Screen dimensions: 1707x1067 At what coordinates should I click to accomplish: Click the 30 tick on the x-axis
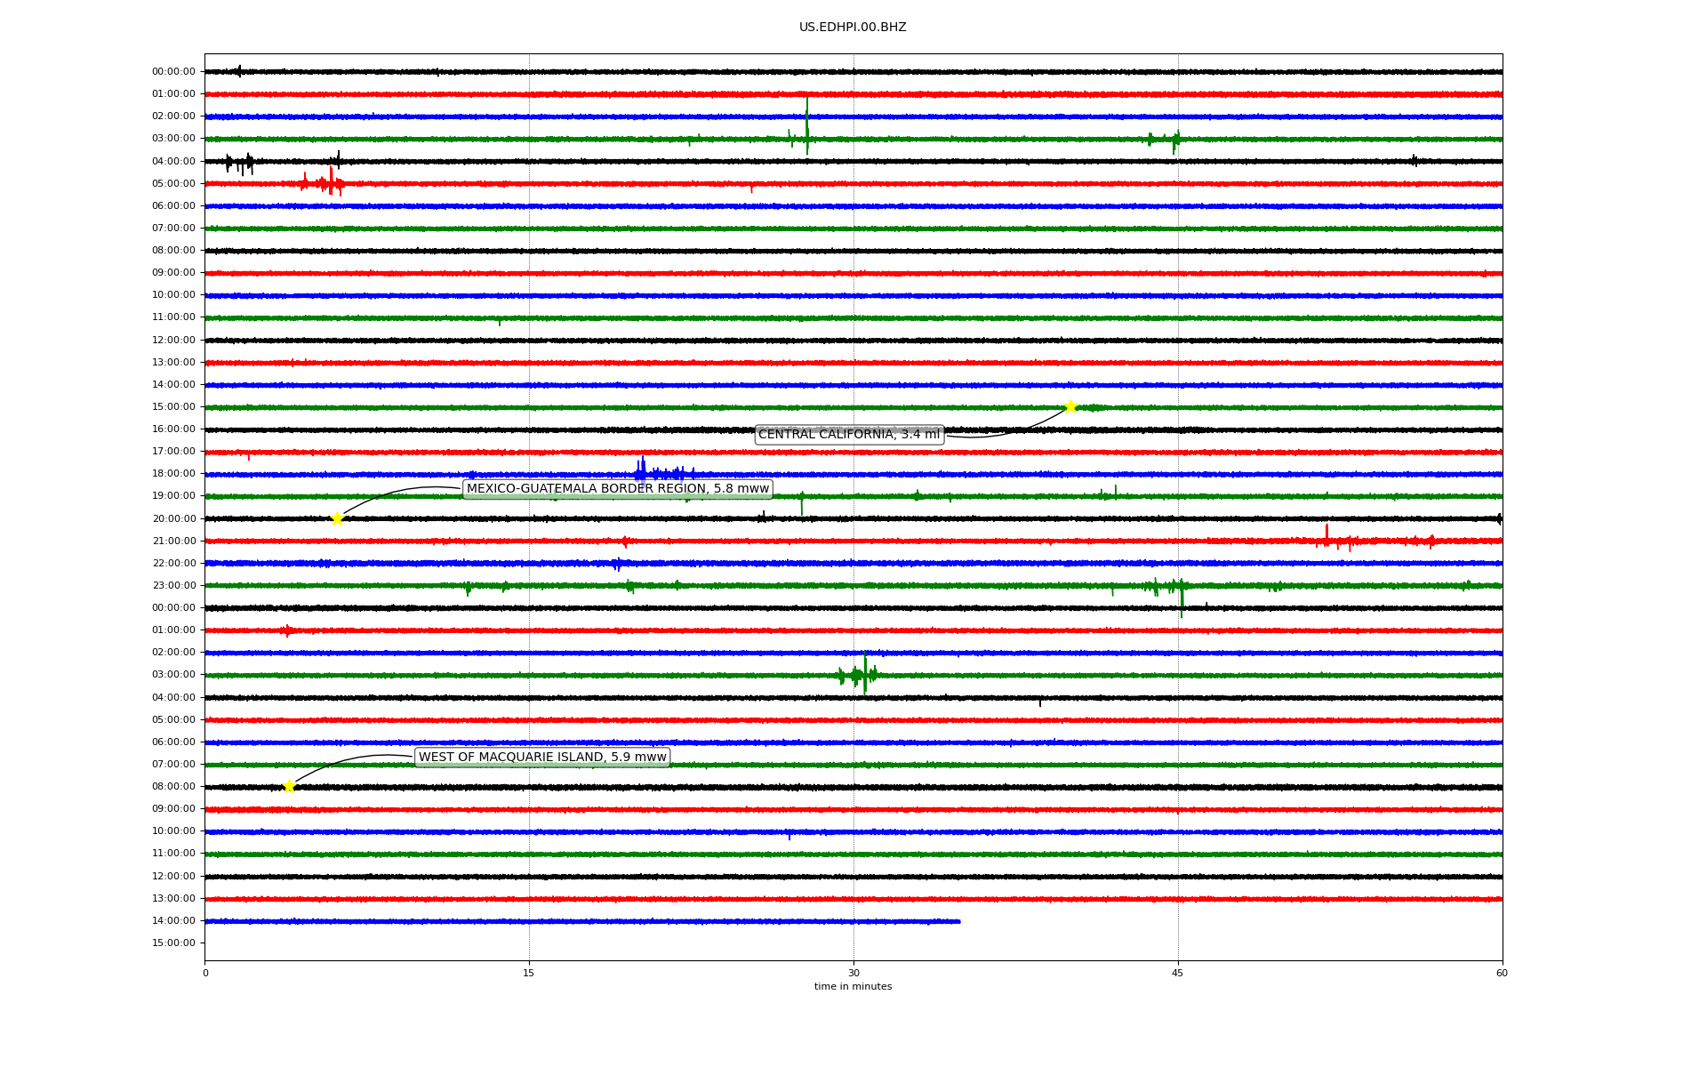coord(853,973)
